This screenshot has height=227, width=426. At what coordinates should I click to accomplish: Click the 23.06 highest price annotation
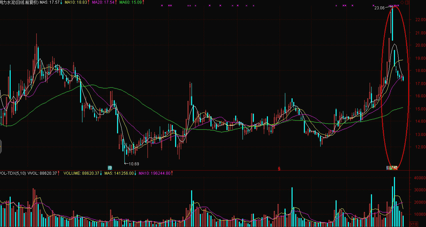[x=379, y=8]
